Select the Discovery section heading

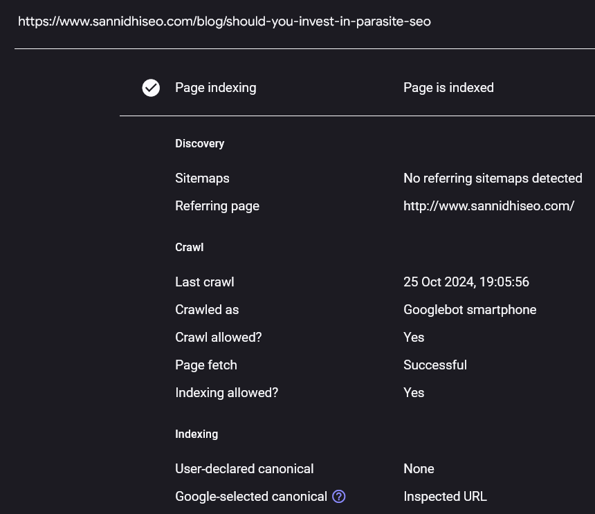click(x=199, y=143)
